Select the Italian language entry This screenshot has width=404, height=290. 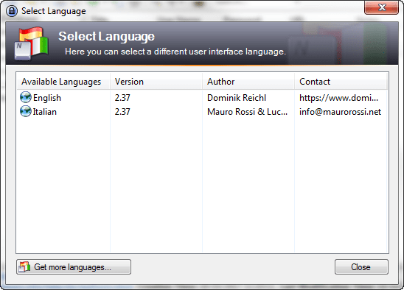[x=44, y=112]
